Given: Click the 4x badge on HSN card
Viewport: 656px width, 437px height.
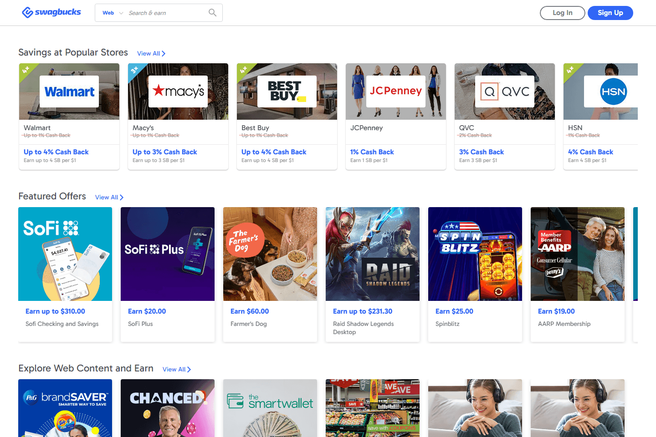Looking at the screenshot, I should pyautogui.click(x=570, y=70).
